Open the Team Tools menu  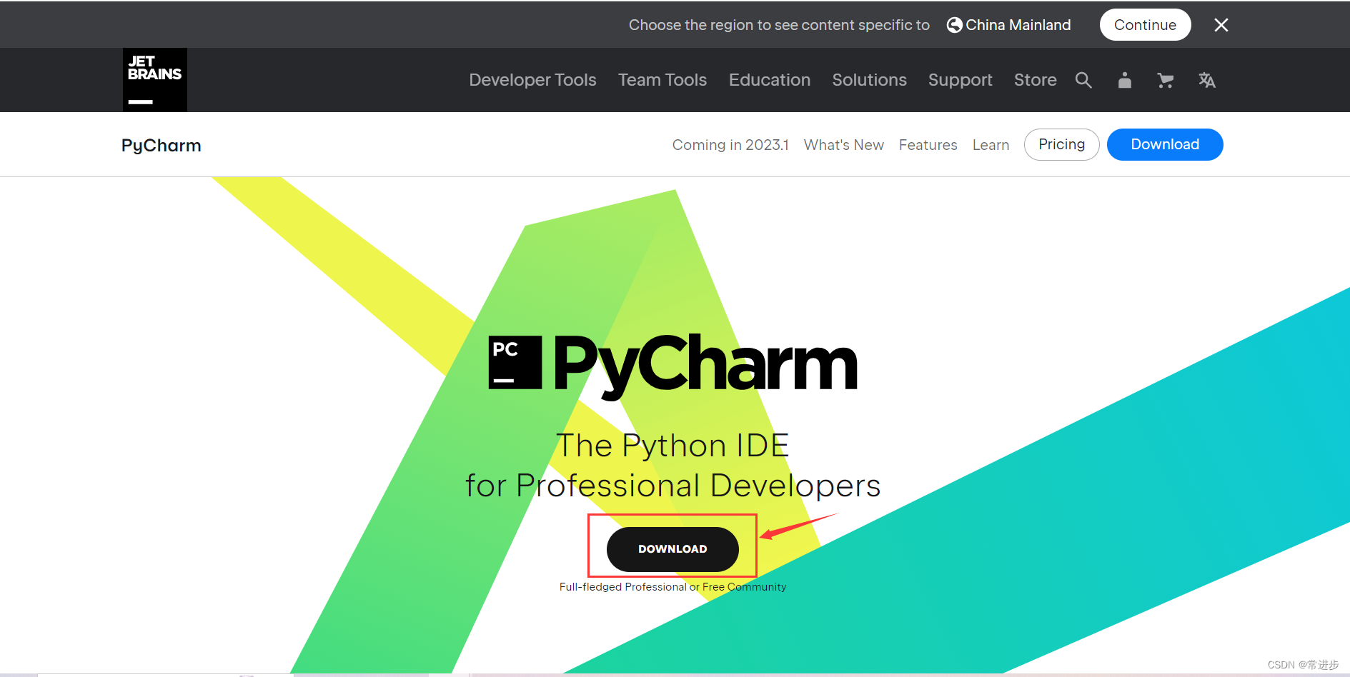(x=662, y=80)
